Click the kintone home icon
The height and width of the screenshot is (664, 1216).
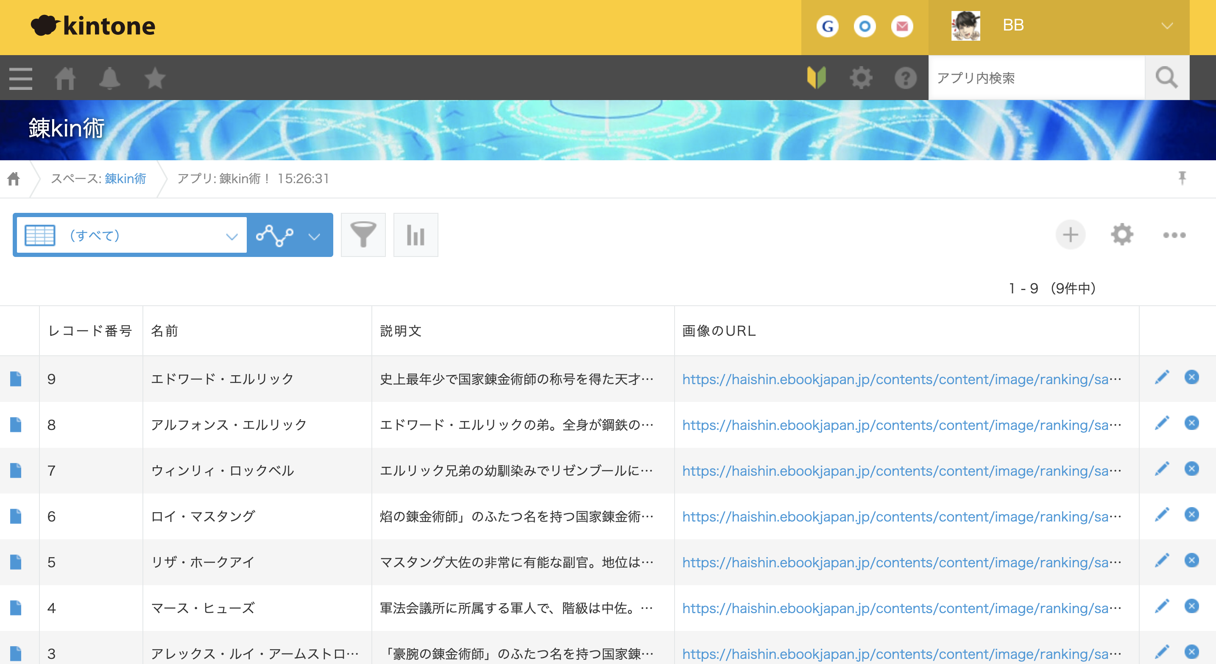pyautogui.click(x=64, y=78)
